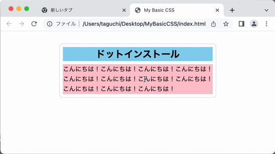Click the yellow minimize window button
The image size is (275, 154).
(x=19, y=9)
